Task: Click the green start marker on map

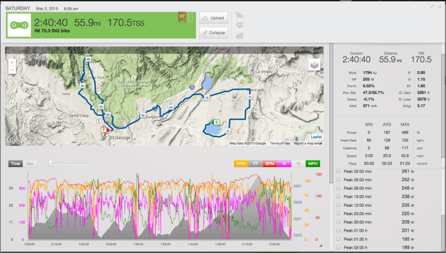Action: pos(215,122)
